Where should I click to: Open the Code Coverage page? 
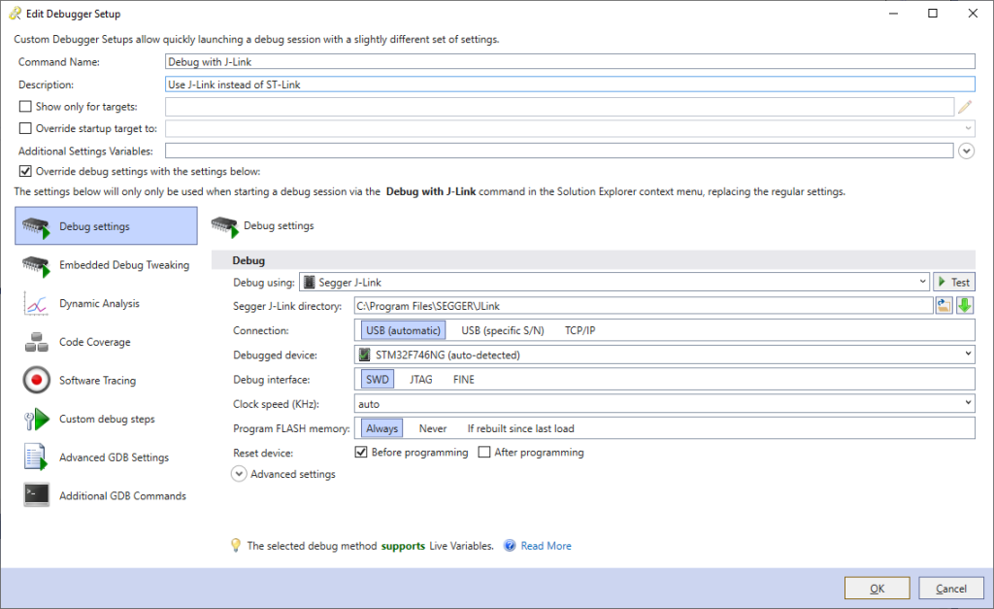coord(106,342)
